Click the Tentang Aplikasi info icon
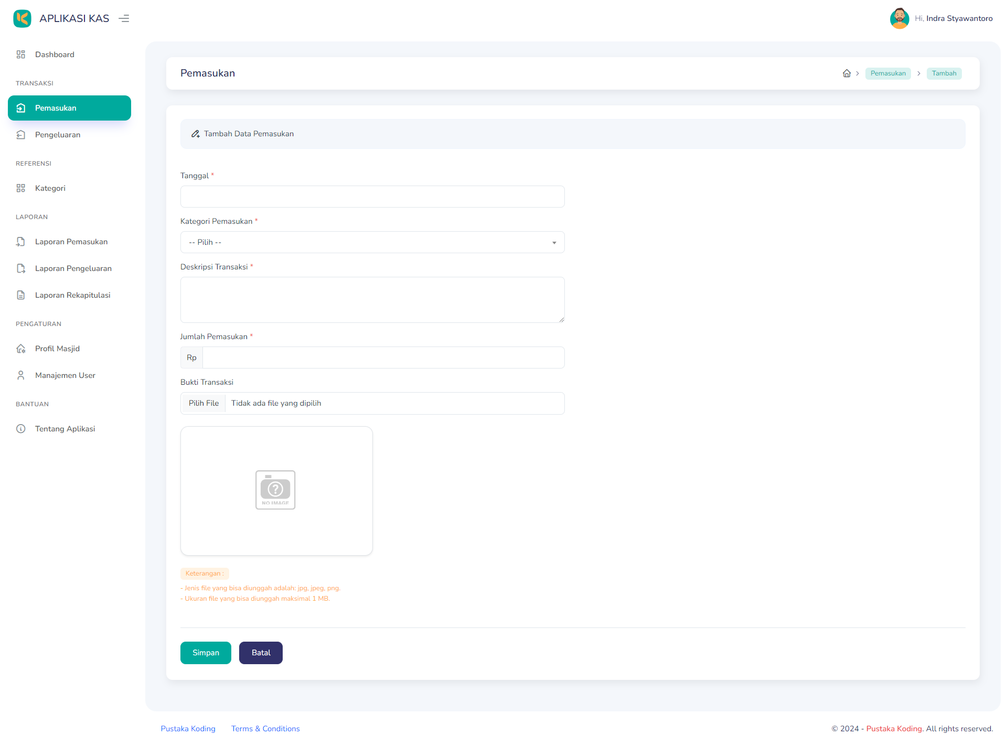Image resolution: width=1007 pixels, height=747 pixels. coord(20,428)
